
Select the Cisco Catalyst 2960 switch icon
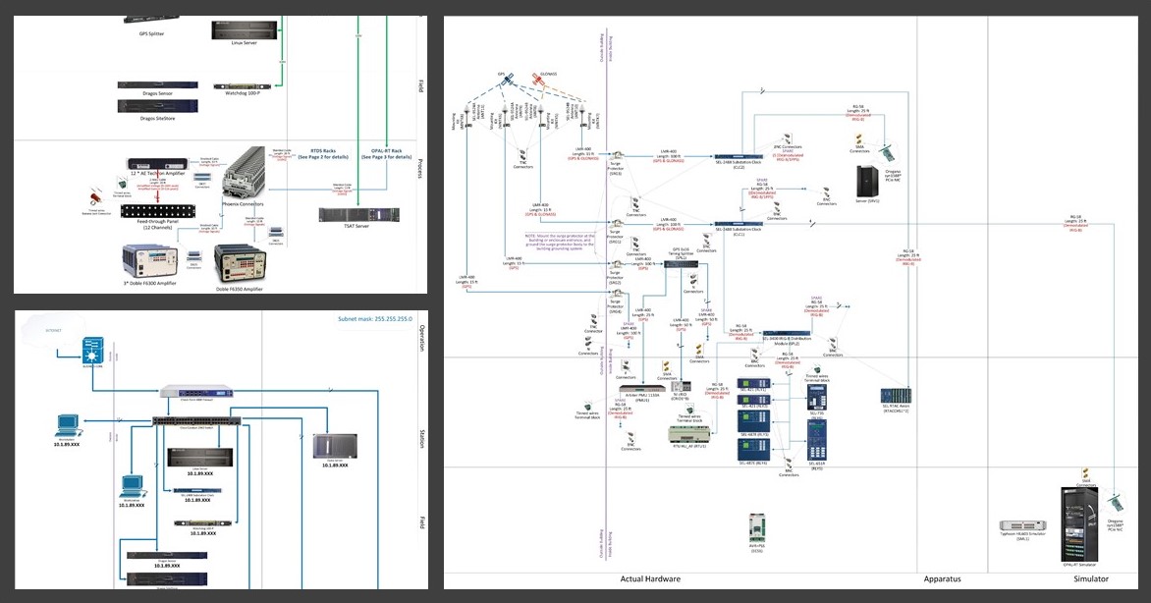pyautogui.click(x=196, y=420)
